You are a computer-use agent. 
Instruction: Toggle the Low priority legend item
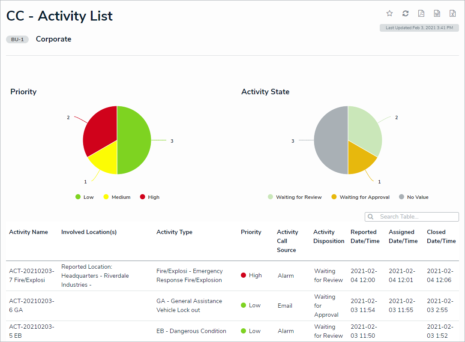click(84, 197)
